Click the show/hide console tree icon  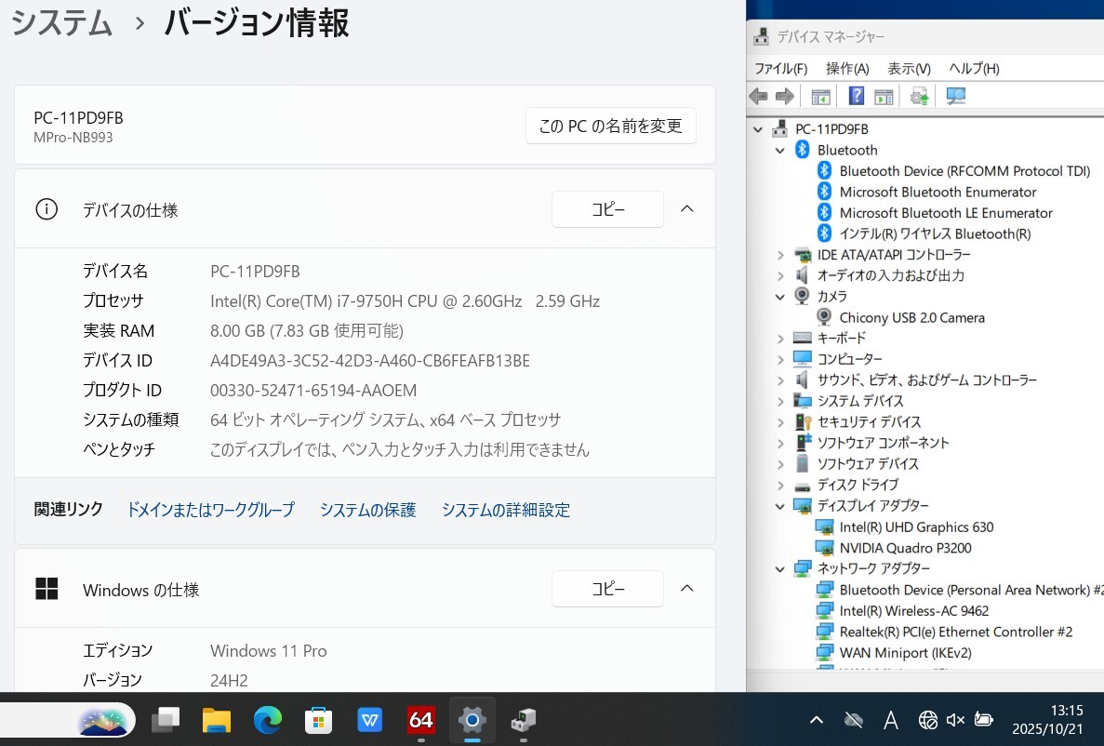[x=820, y=96]
